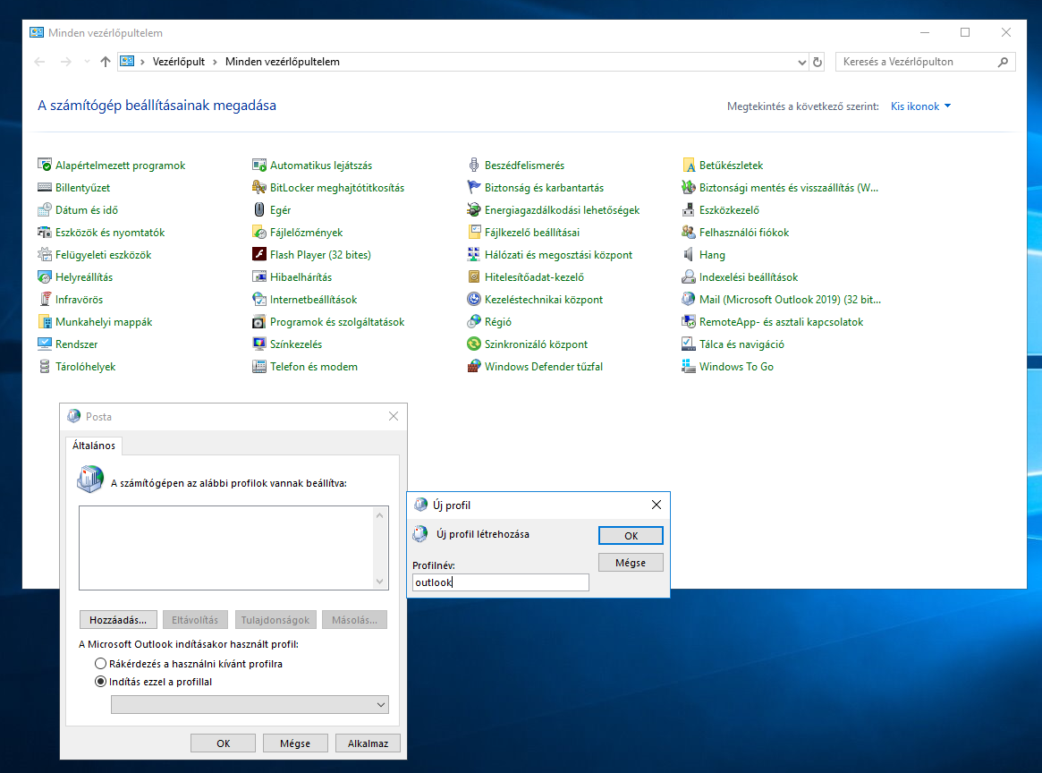Open the Hibaelhárítás icon

[259, 277]
